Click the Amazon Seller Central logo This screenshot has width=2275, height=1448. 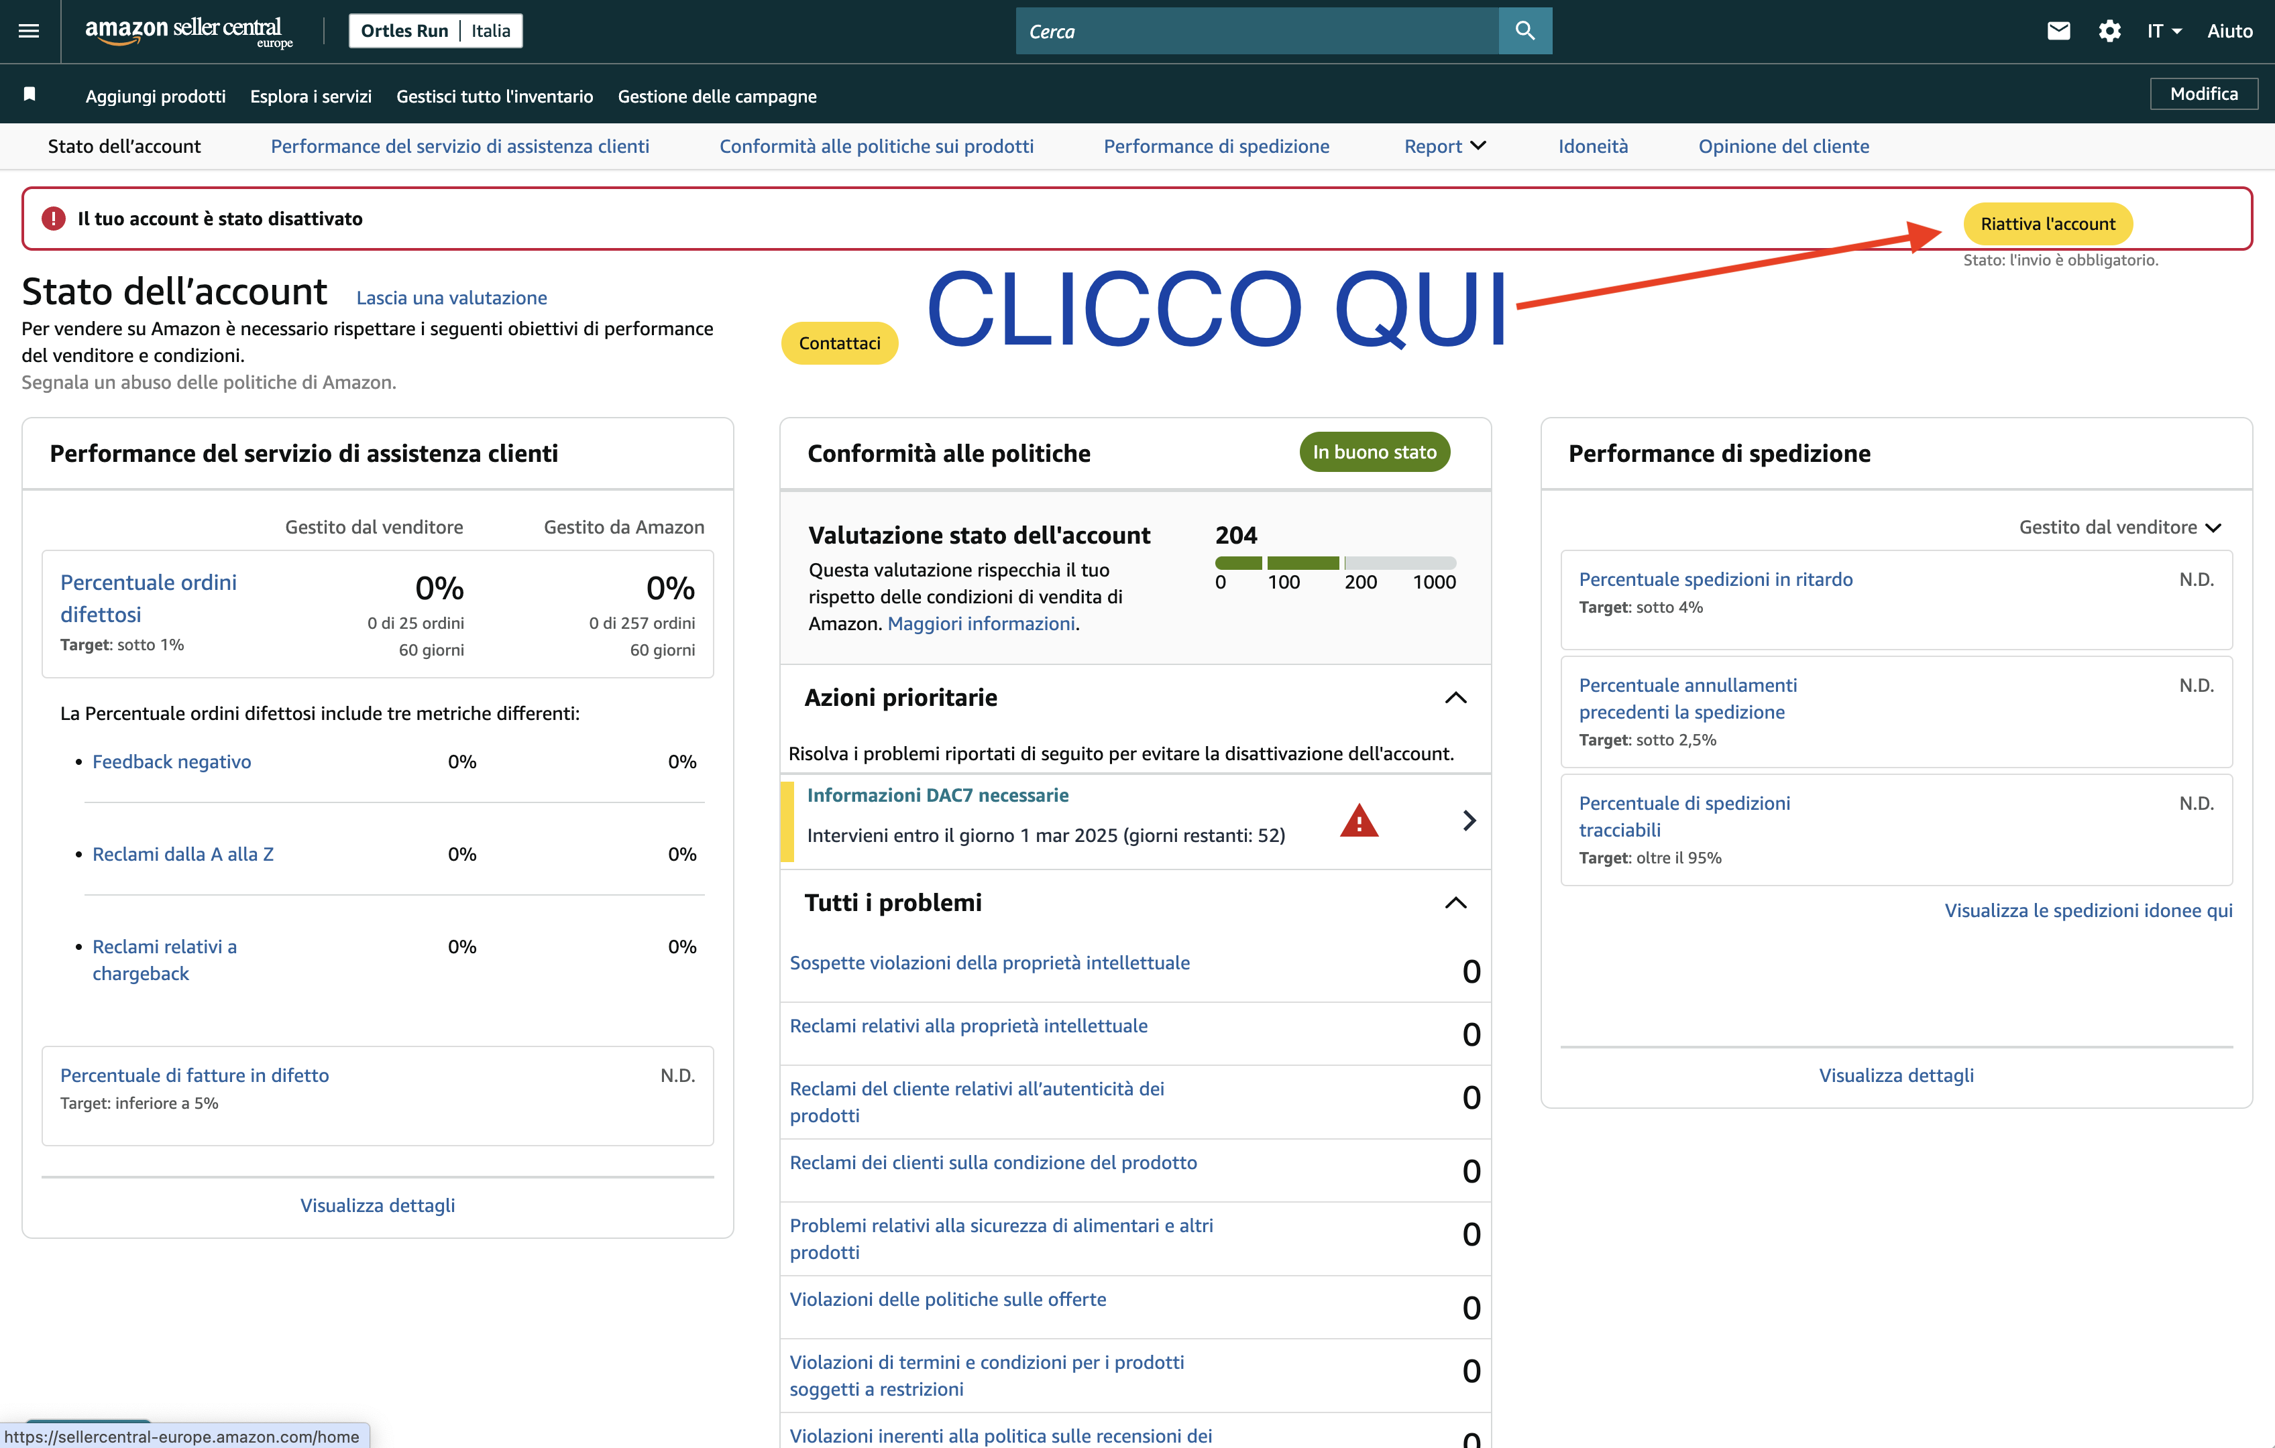(x=189, y=31)
